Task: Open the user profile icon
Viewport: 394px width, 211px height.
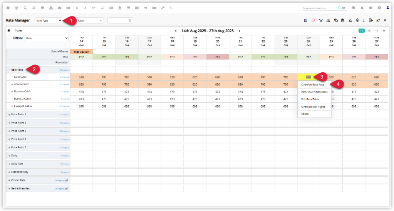Action: 388,8
